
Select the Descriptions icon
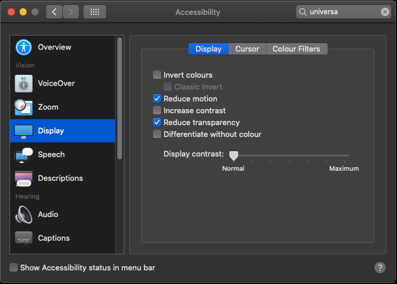[x=24, y=178]
